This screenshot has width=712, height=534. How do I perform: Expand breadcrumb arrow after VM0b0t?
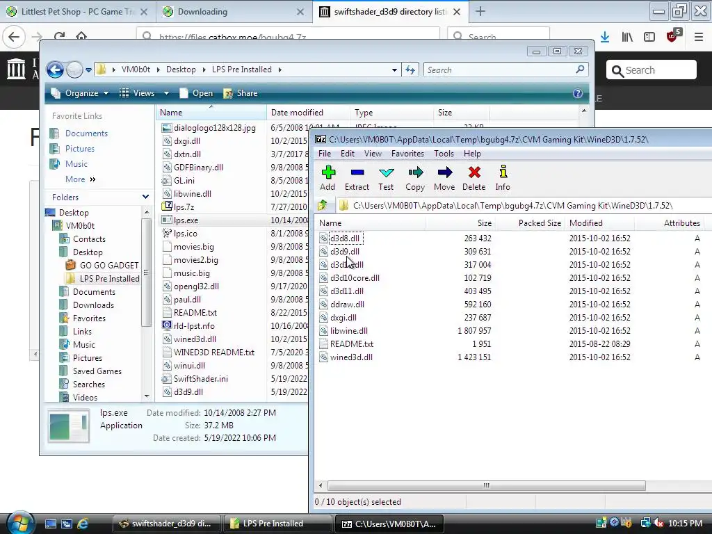pyautogui.click(x=158, y=70)
